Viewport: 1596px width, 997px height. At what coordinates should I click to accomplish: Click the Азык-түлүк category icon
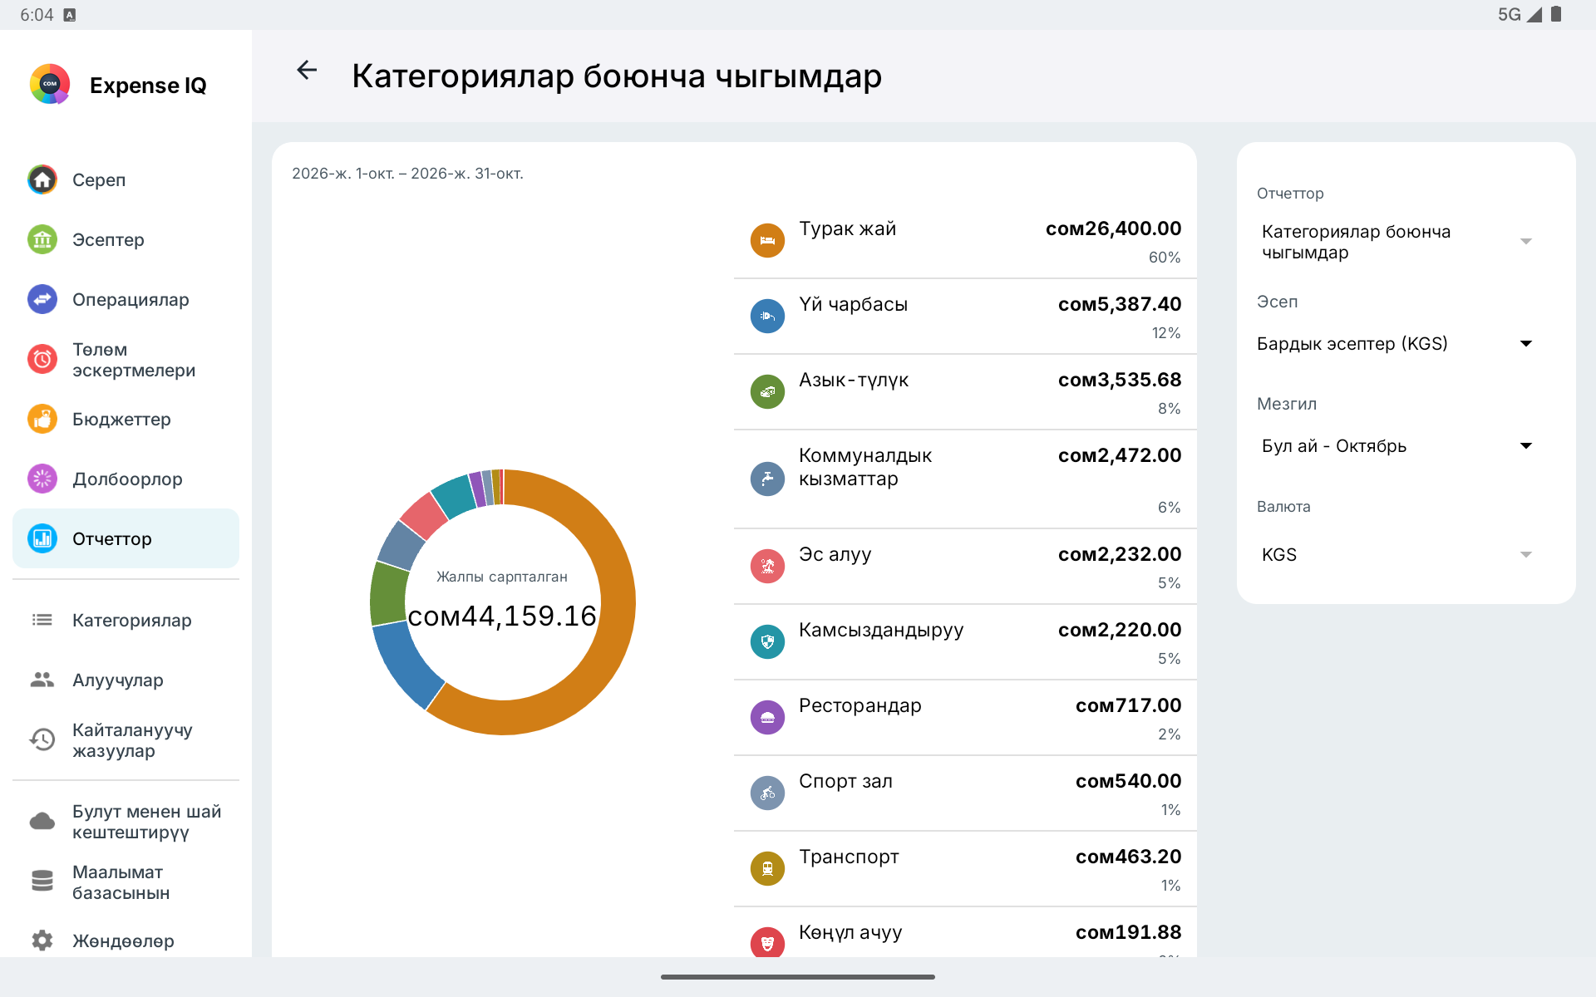pos(767,392)
